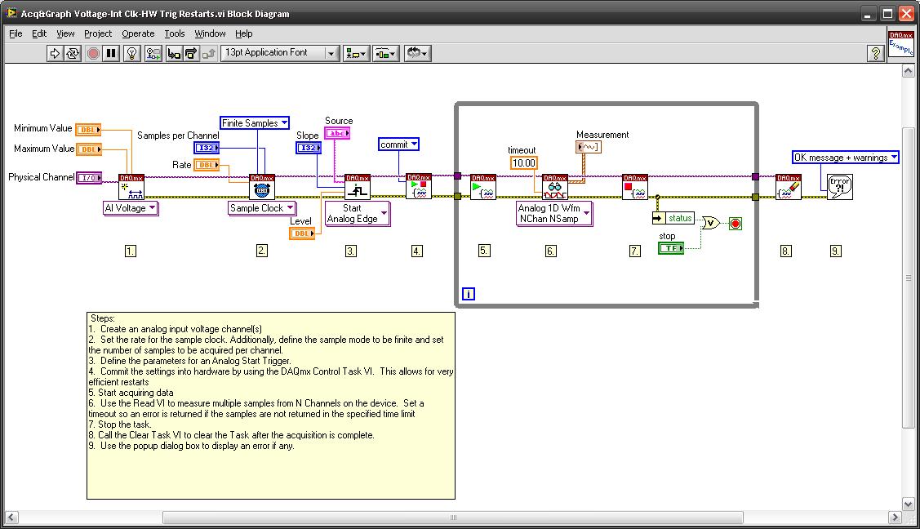This screenshot has height=529, width=920.
Task: Open the Sample Clock polymorphic selector
Action: (262, 208)
